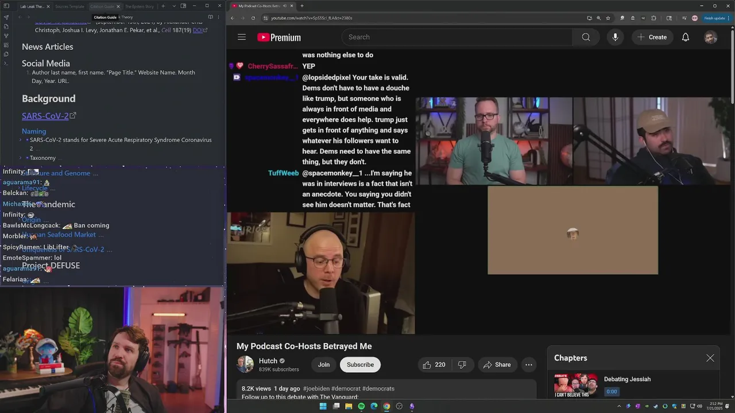The height and width of the screenshot is (413, 735).
Task: Open File Explorer from taskbar
Action: point(349,406)
